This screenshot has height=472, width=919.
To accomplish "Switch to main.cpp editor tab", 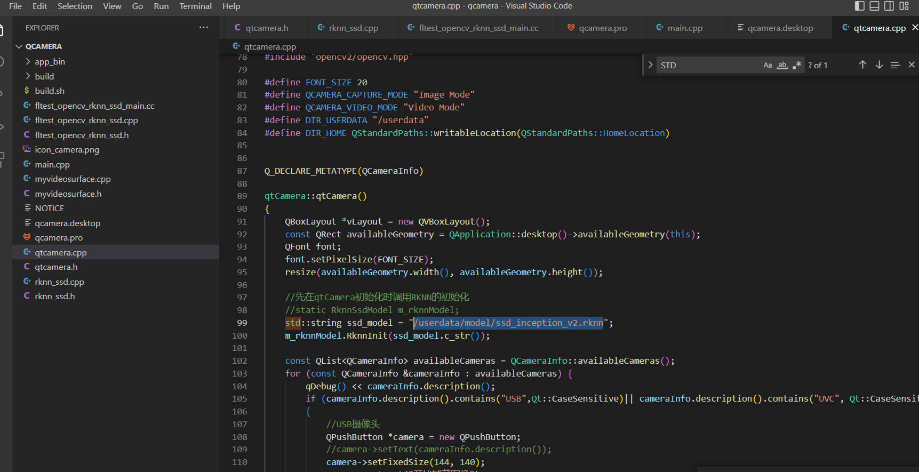I will (685, 28).
